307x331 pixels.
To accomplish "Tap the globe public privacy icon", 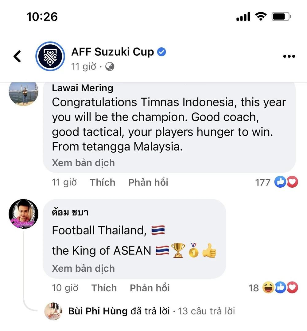I will coord(110,66).
